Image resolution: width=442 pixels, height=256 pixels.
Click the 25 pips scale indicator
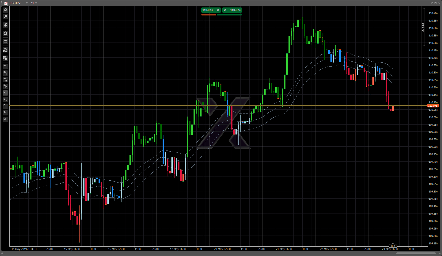423,27
